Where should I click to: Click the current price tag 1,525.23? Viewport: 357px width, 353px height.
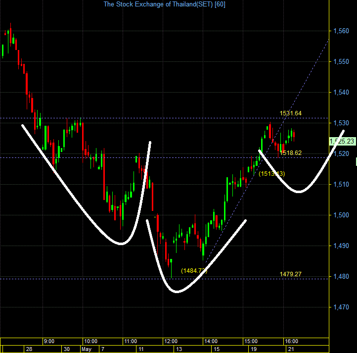click(x=342, y=141)
